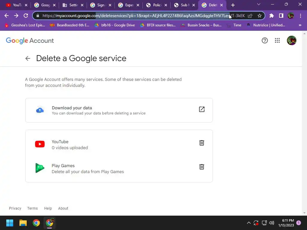This screenshot has height=230, width=307.
Task: Open BFDI source files... bookmark
Action: 158,25
